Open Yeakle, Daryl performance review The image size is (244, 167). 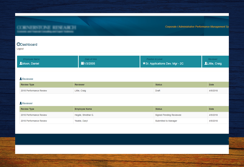tap(81, 121)
